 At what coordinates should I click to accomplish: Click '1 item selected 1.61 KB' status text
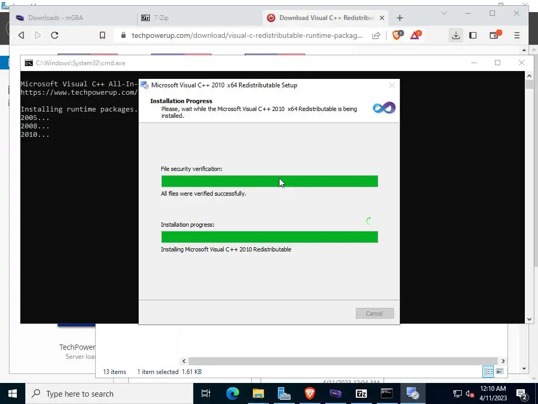tap(170, 372)
